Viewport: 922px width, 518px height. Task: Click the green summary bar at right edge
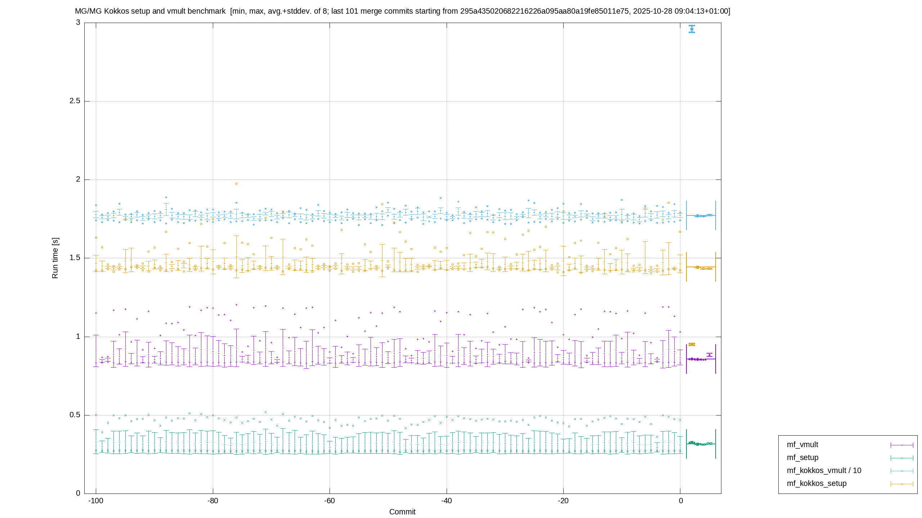click(701, 444)
